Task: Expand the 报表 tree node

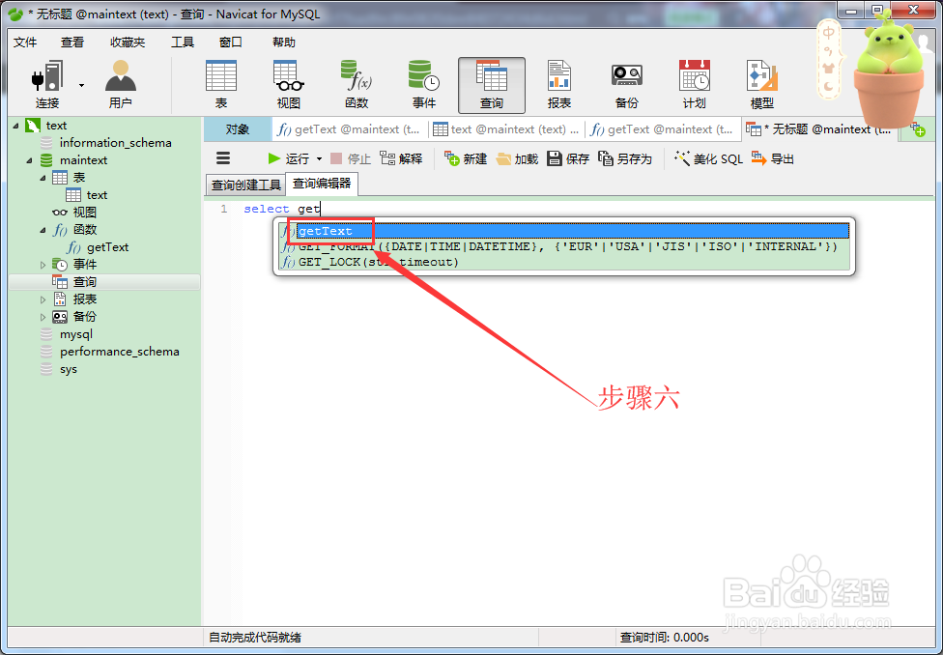Action: tap(43, 299)
